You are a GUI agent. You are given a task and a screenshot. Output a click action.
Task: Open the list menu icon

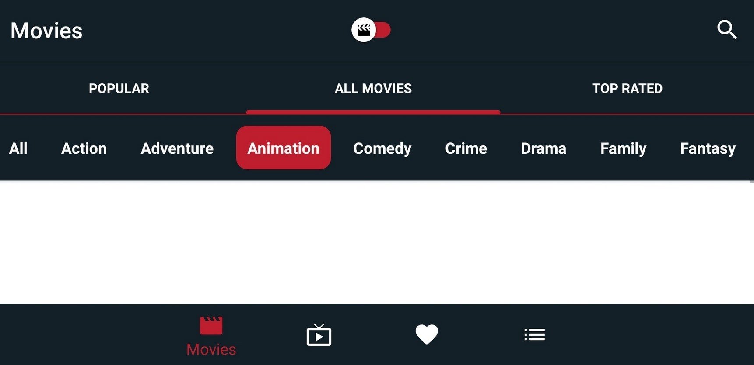[x=534, y=335]
